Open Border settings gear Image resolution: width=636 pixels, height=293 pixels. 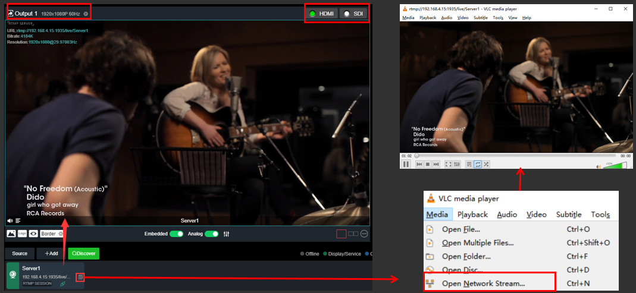[61, 234]
